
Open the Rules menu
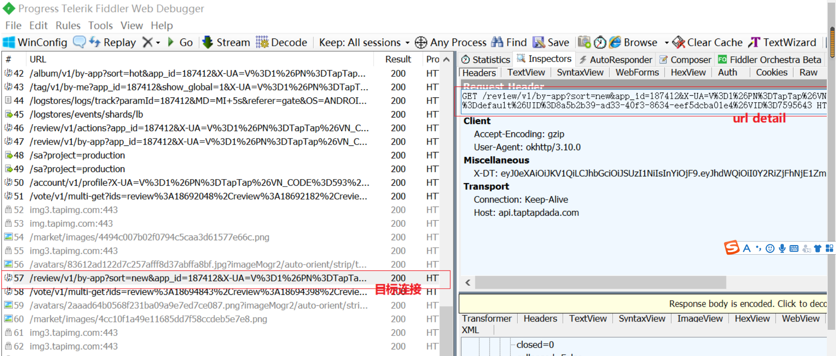(68, 26)
